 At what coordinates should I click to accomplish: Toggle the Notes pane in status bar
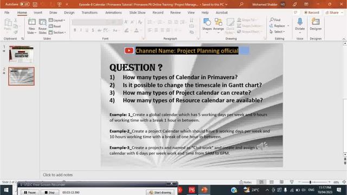(x=246, y=182)
